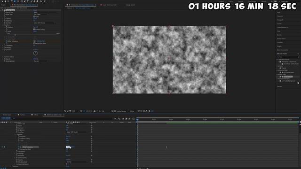The width and height of the screenshot is (301, 169).
Task: Select the Brush tool
Action: point(32,1)
